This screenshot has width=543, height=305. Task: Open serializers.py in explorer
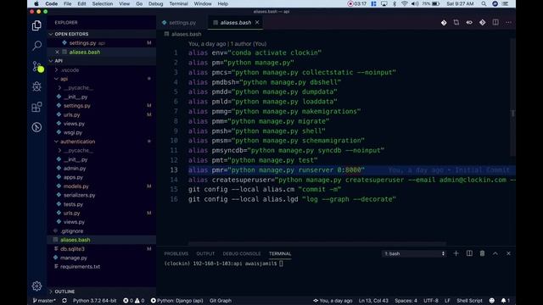click(x=79, y=195)
